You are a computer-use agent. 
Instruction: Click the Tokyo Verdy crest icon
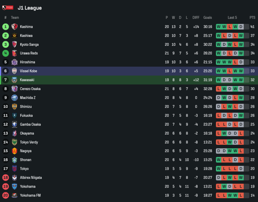coord(14,142)
